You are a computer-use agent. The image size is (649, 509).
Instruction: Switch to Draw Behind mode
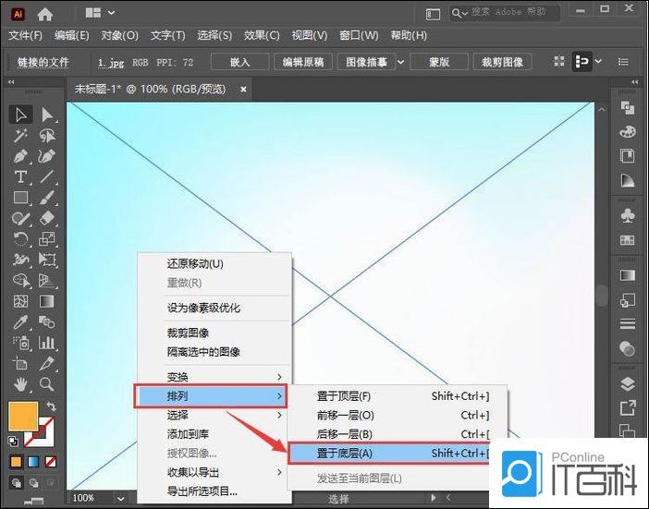click(33, 482)
